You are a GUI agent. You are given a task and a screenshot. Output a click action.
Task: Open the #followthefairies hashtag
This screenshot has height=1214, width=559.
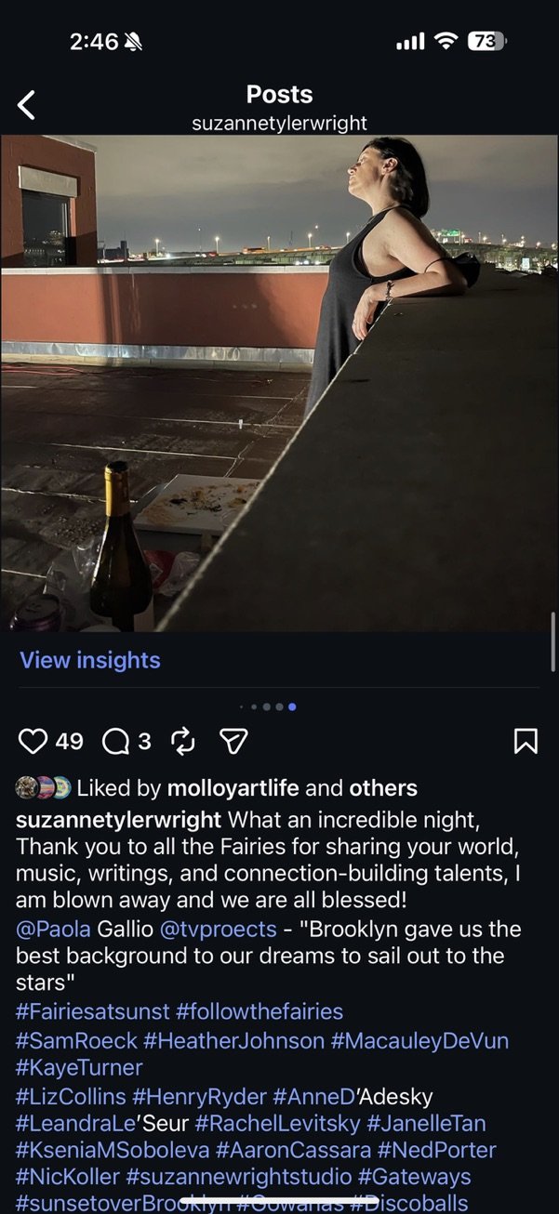(260, 1011)
